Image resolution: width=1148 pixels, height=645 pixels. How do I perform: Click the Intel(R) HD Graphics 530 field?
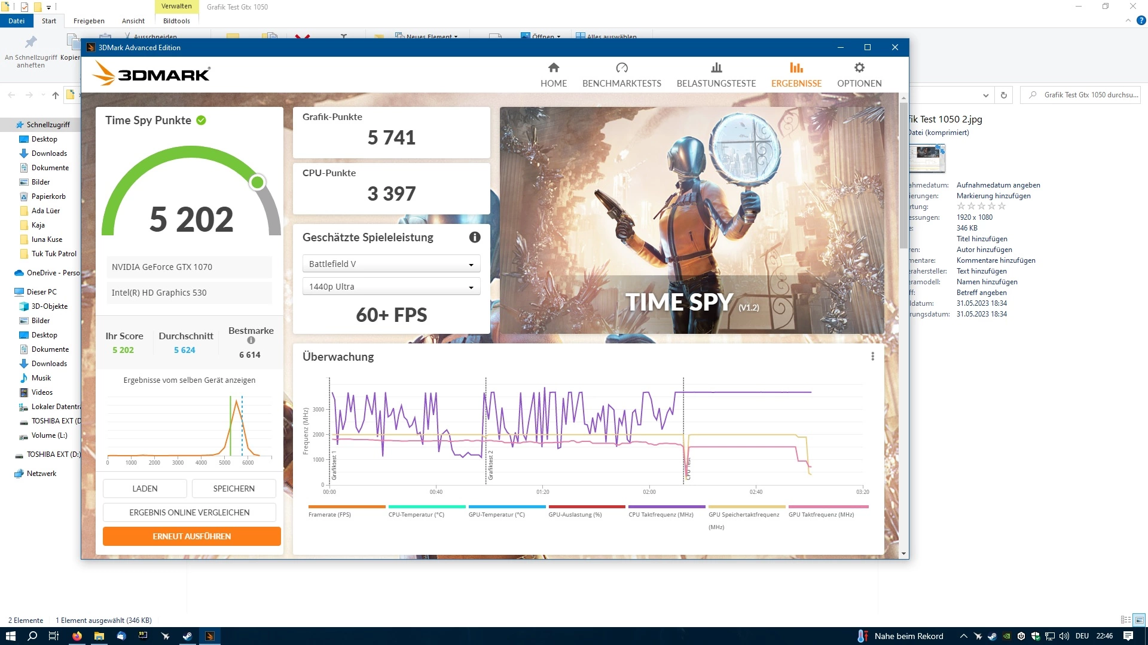pyautogui.click(x=189, y=293)
